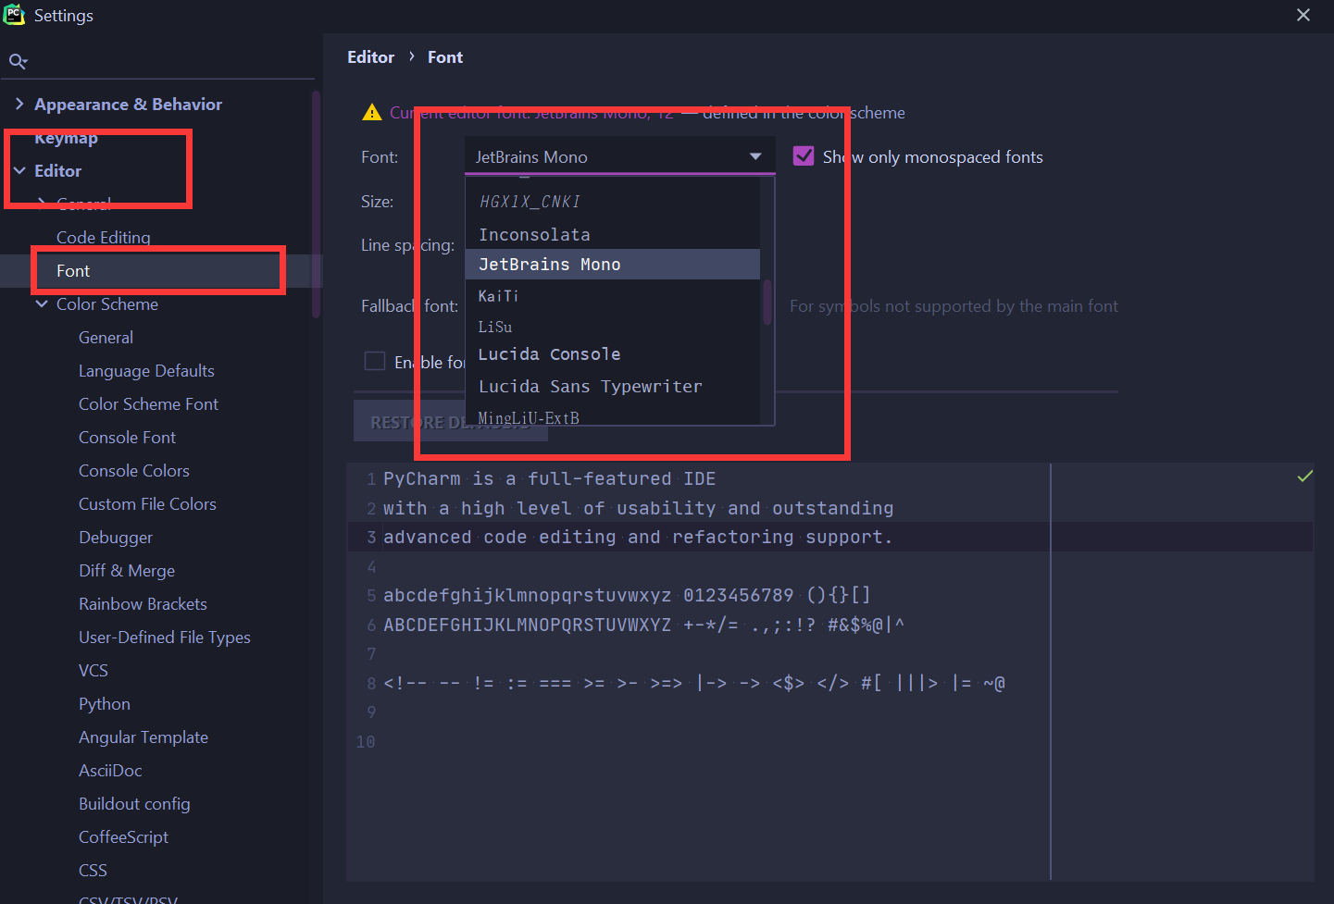Viewport: 1334px width, 904px height.
Task: Click the settings tree scrollbar
Action: tap(317, 204)
